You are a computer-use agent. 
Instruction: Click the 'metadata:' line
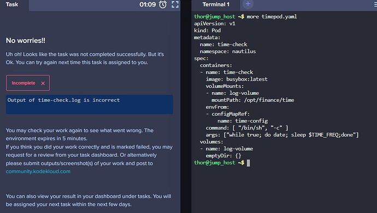coord(207,38)
